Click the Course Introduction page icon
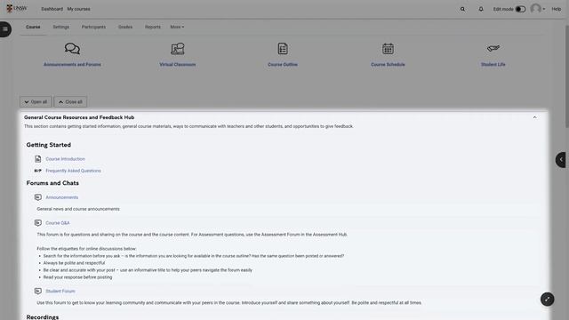The height and width of the screenshot is (320, 569). click(x=37, y=159)
